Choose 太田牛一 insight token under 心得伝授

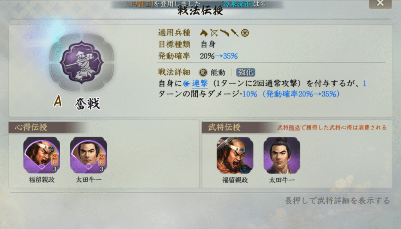pos(89,155)
